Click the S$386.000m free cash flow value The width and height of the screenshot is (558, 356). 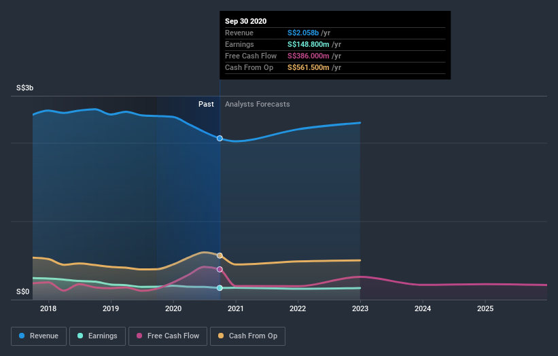[308, 56]
